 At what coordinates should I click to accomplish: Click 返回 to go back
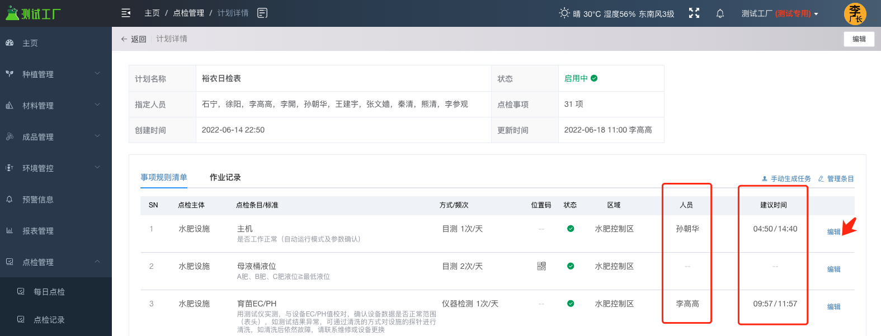click(x=139, y=39)
